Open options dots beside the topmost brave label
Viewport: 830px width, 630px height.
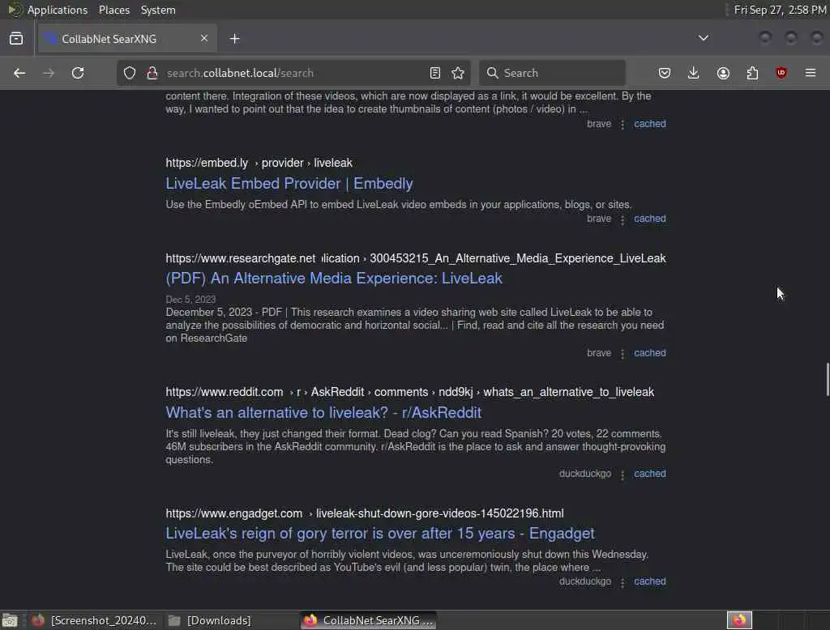click(622, 125)
